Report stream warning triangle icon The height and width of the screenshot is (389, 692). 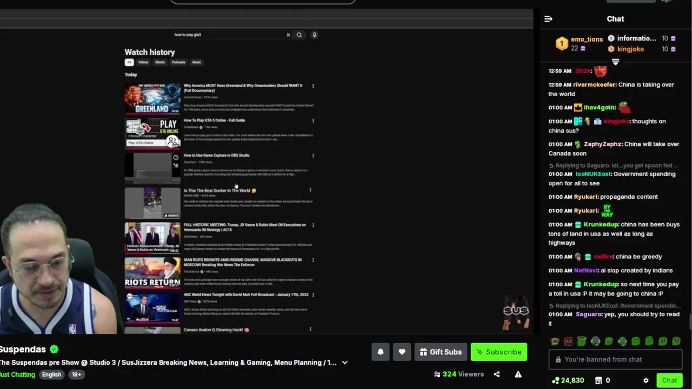(518, 374)
